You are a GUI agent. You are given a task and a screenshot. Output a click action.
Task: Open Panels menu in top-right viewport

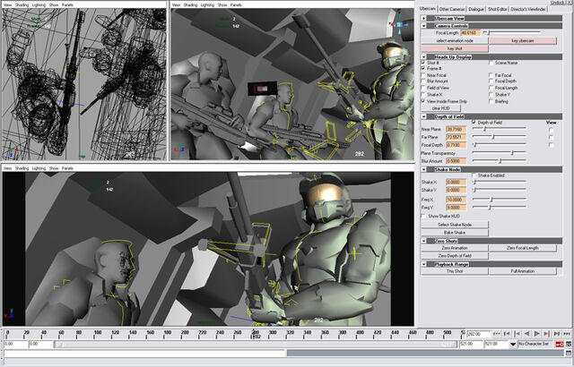click(x=236, y=5)
